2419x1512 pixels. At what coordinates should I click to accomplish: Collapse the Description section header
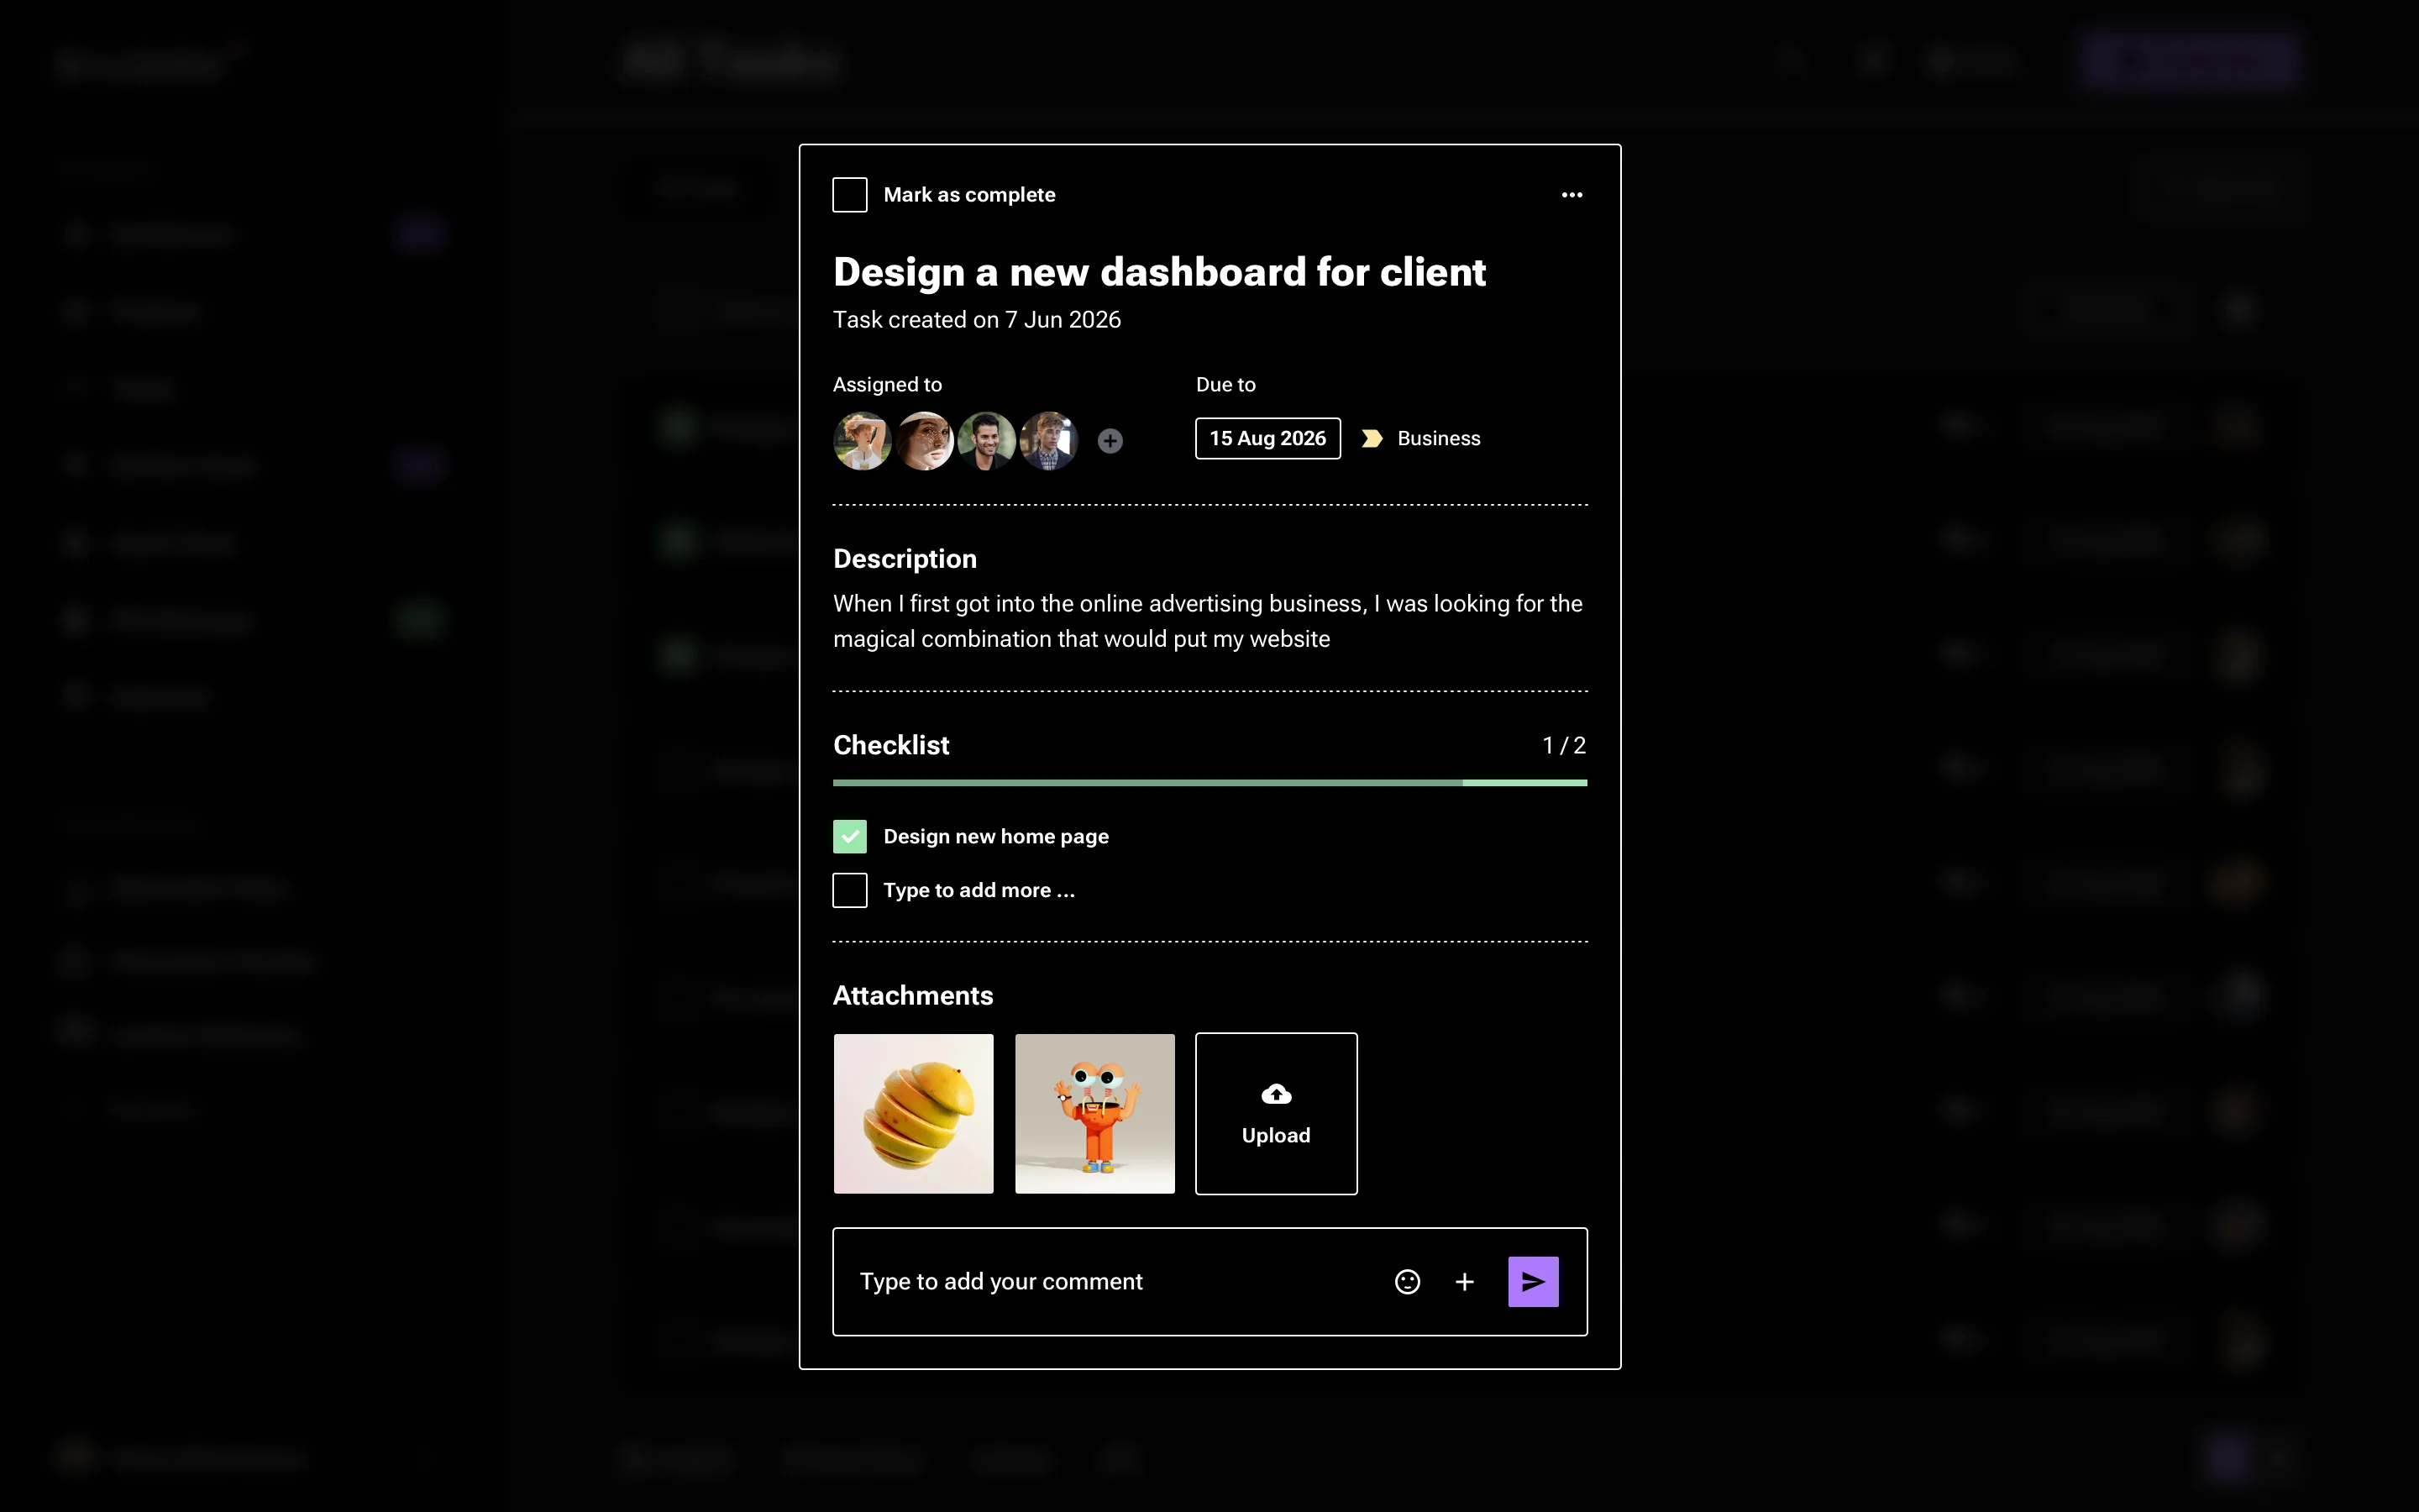click(x=905, y=558)
